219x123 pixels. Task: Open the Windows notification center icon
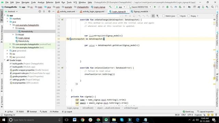tap(214, 120)
